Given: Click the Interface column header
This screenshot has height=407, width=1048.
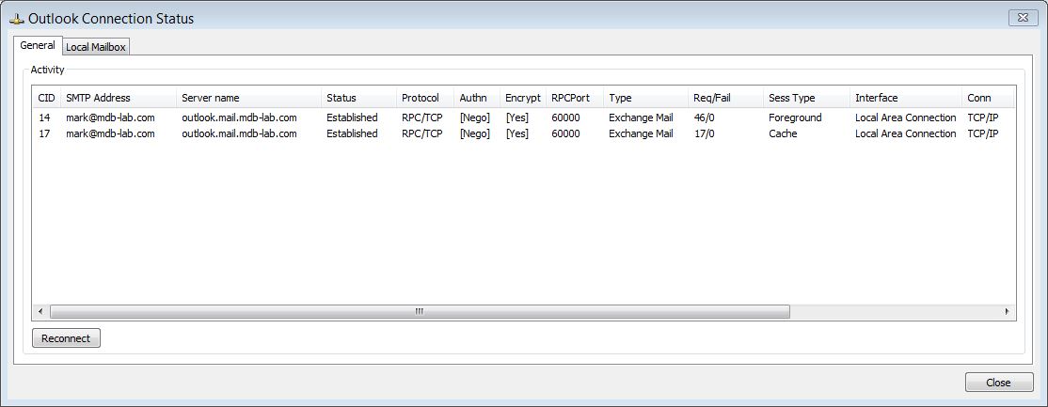Looking at the screenshot, I should point(876,98).
